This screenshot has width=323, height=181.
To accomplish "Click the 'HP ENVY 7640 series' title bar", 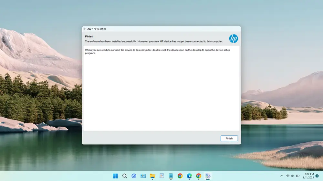I will 161,29.
